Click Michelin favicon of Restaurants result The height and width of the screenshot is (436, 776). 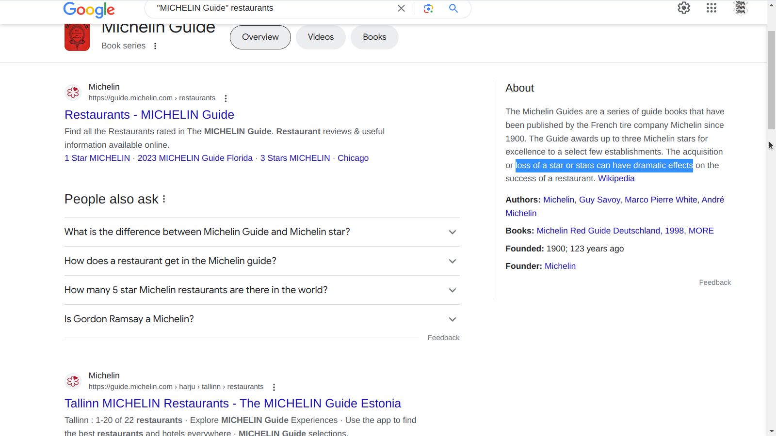point(73,92)
